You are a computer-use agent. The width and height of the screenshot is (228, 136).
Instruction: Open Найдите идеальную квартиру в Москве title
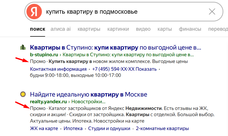point(88,94)
